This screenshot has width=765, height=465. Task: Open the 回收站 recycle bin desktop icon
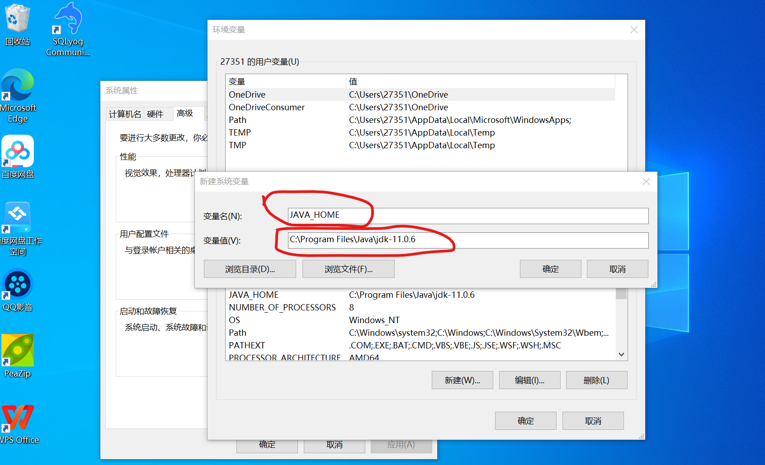tap(18, 25)
